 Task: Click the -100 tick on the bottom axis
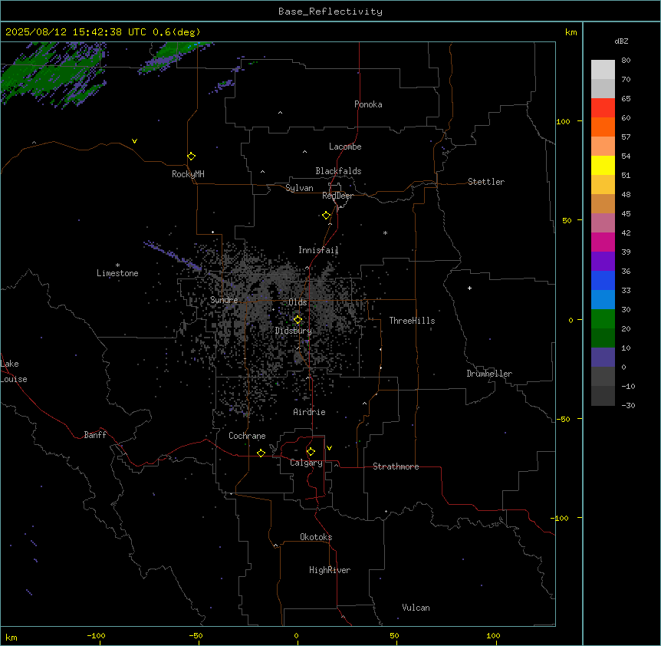(96, 635)
